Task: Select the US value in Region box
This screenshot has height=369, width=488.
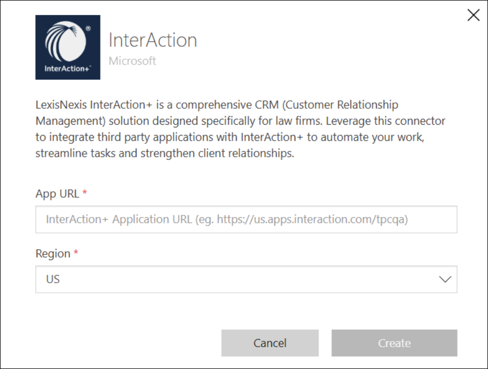Action: [52, 279]
